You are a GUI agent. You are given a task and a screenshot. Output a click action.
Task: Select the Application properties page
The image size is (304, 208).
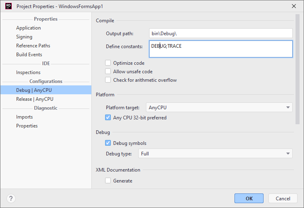click(x=28, y=28)
